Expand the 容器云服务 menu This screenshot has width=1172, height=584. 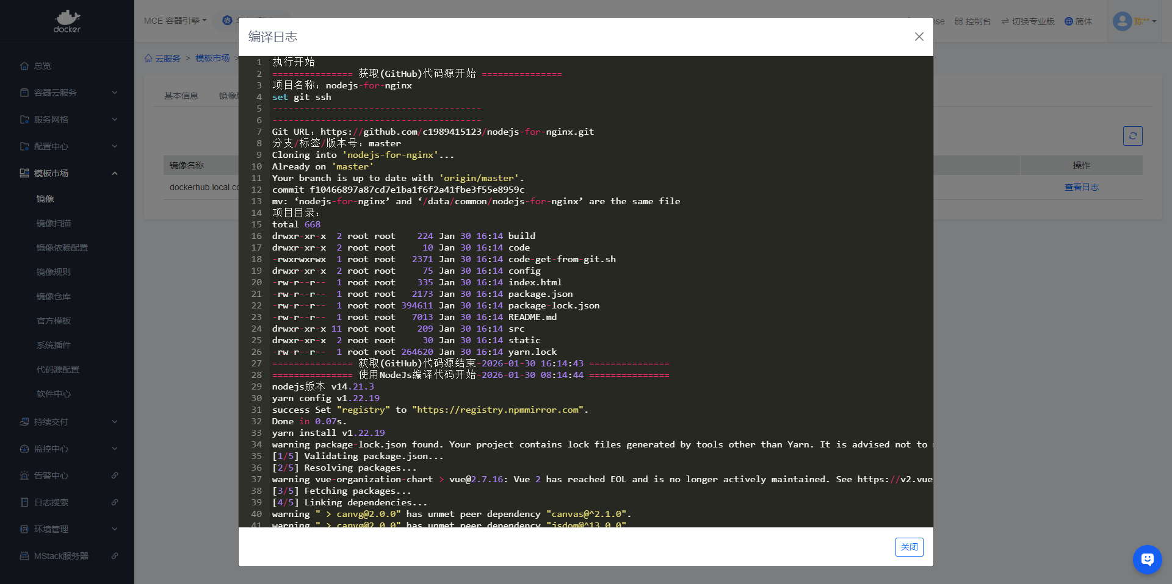click(x=67, y=93)
